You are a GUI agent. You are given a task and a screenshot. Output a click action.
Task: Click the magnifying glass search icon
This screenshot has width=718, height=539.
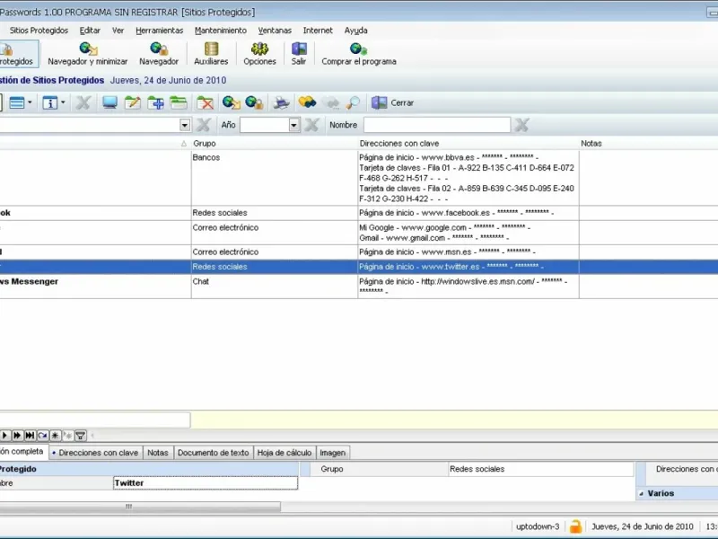(x=354, y=103)
